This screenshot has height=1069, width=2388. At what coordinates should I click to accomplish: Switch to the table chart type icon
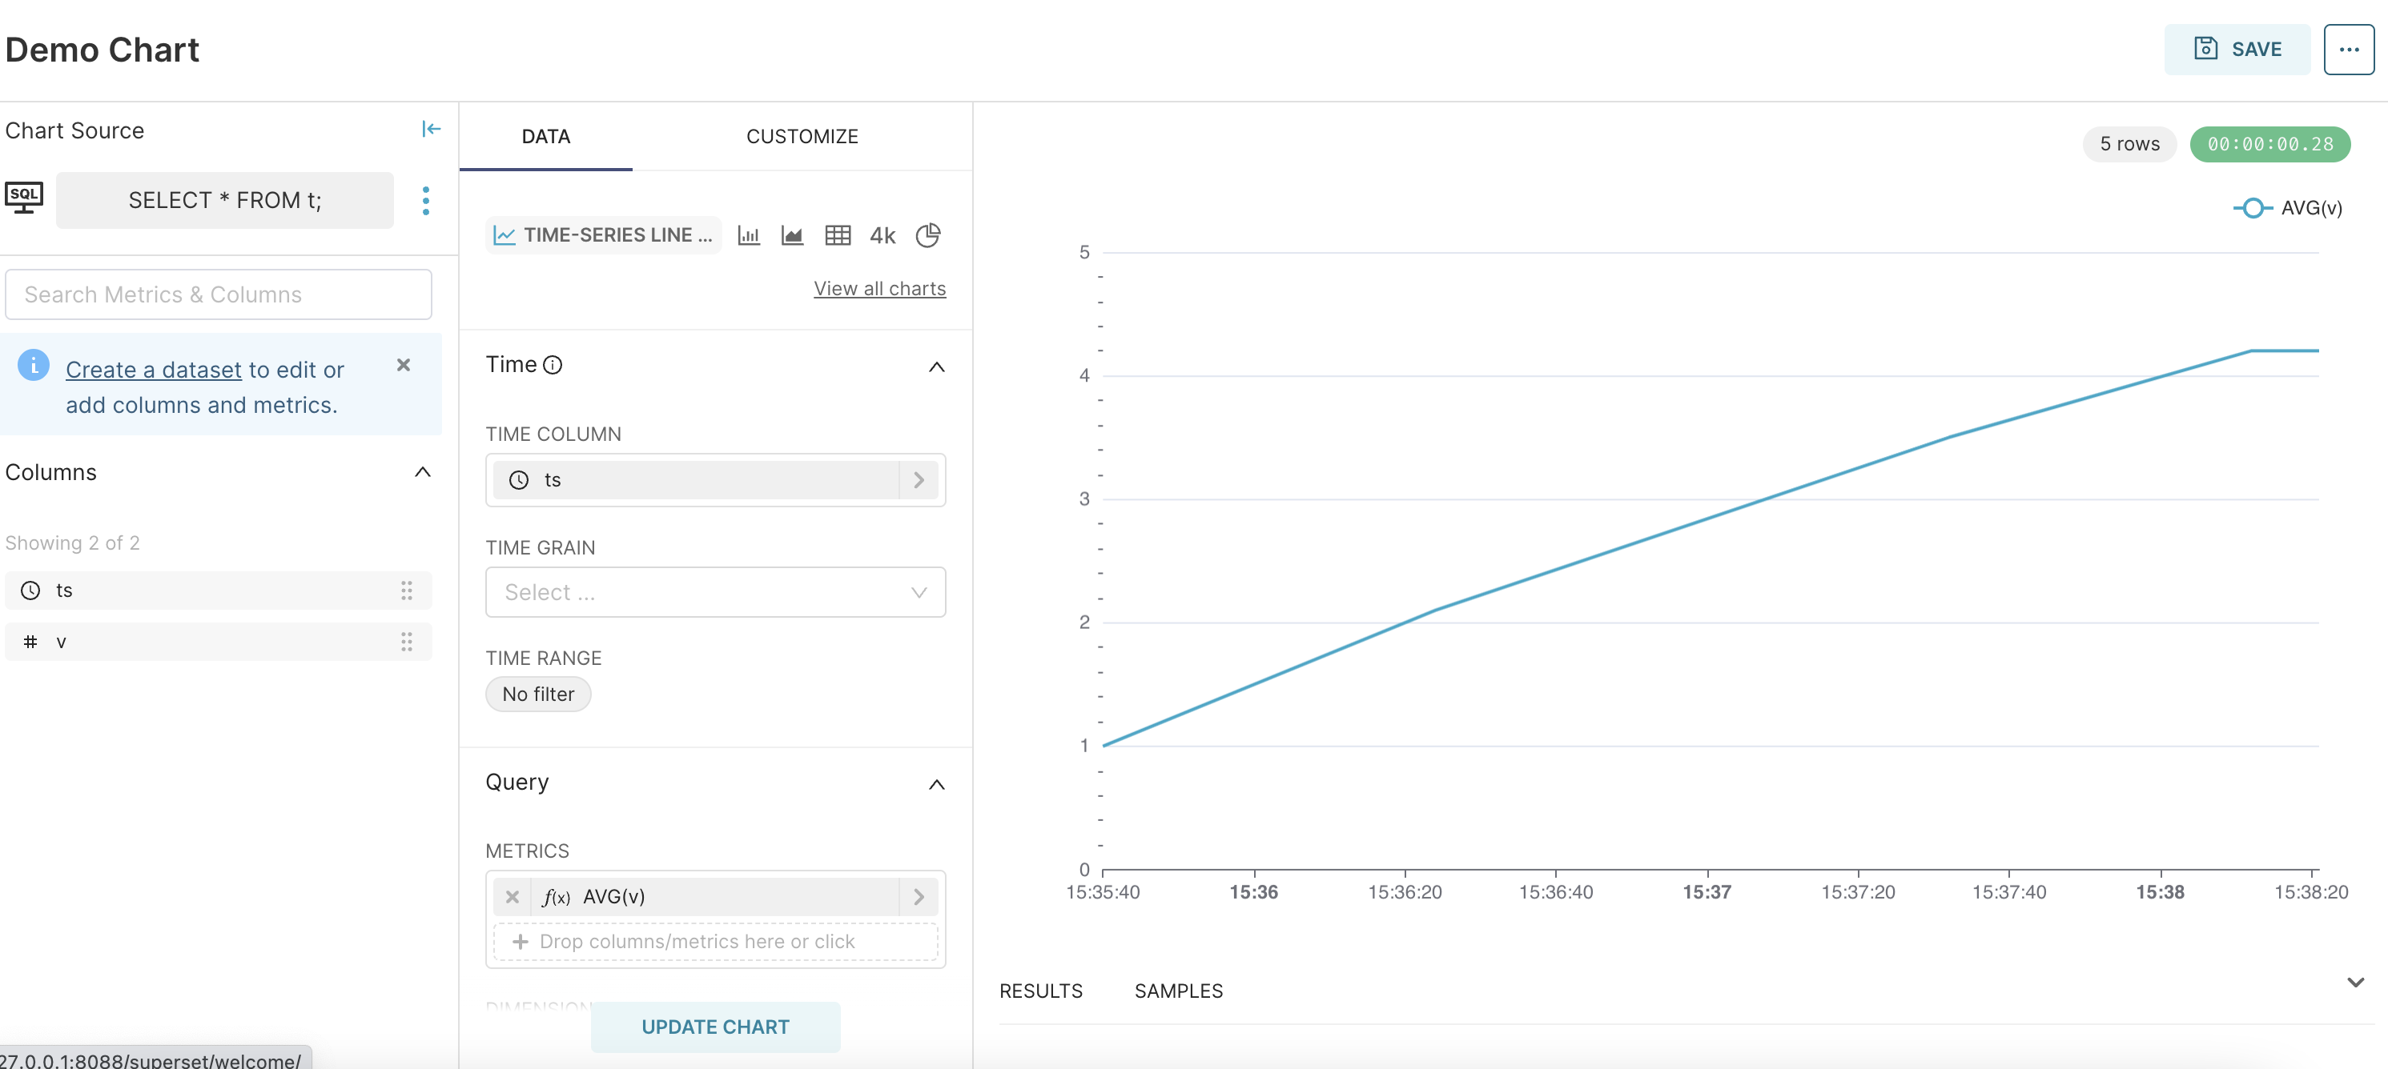(837, 235)
